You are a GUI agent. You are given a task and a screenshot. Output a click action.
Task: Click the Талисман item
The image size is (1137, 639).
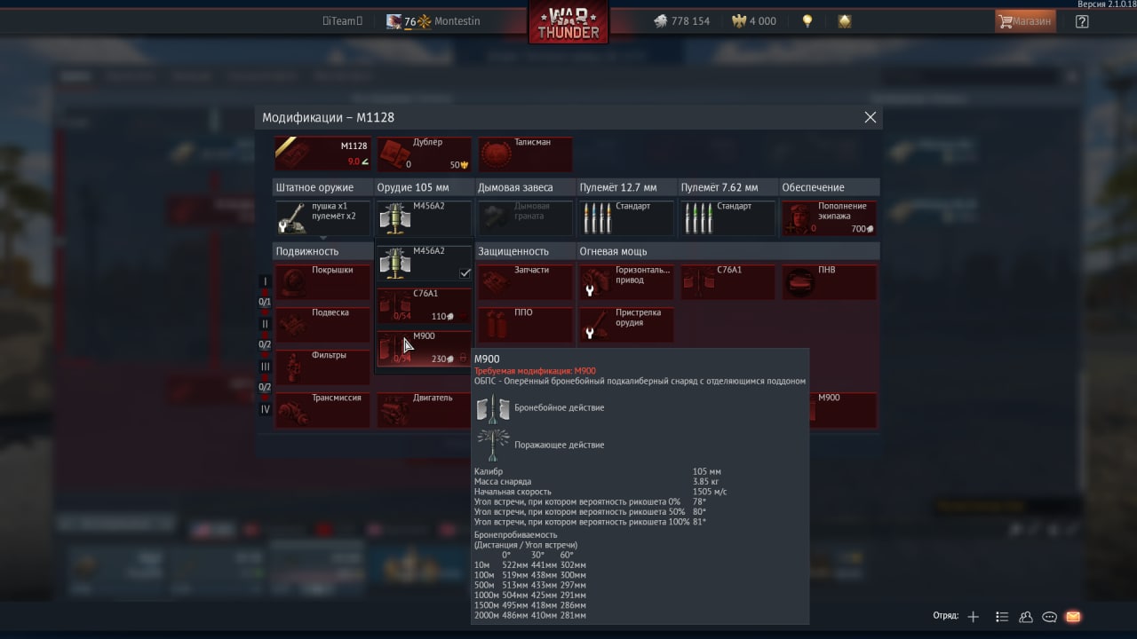coord(525,154)
